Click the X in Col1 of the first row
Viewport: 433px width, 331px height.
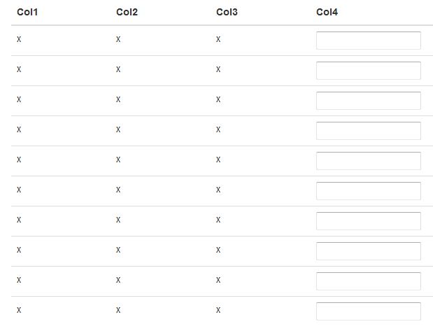(x=19, y=40)
